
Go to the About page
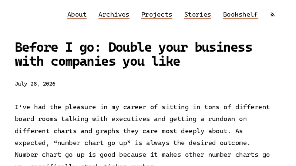pyautogui.click(x=77, y=15)
